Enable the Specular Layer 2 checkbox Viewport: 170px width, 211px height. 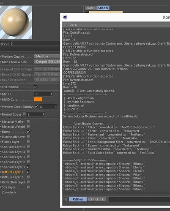coord(28,162)
